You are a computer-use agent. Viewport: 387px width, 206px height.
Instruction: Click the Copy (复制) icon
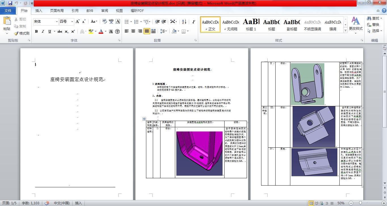[16, 26]
